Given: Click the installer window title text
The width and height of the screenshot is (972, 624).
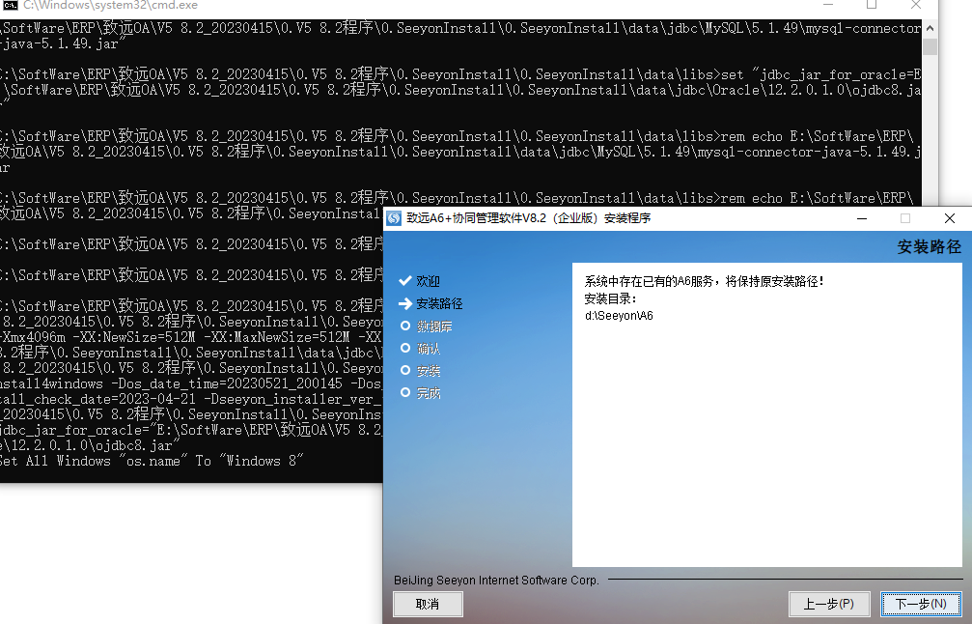Looking at the screenshot, I should (529, 218).
